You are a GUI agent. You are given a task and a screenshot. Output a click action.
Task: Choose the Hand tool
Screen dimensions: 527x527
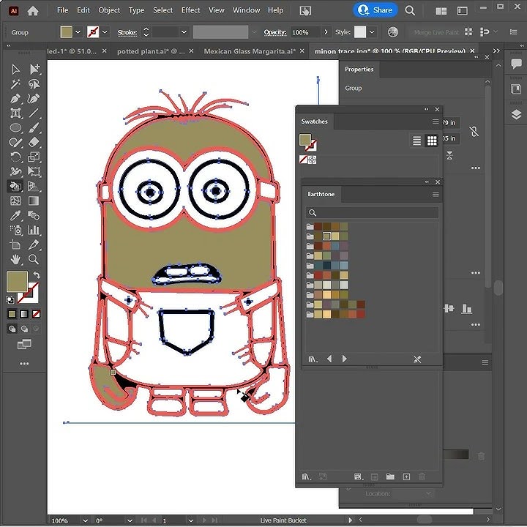[x=15, y=259]
